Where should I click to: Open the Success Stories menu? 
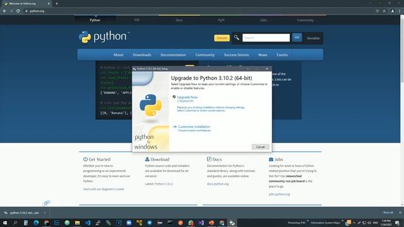pos(236,55)
